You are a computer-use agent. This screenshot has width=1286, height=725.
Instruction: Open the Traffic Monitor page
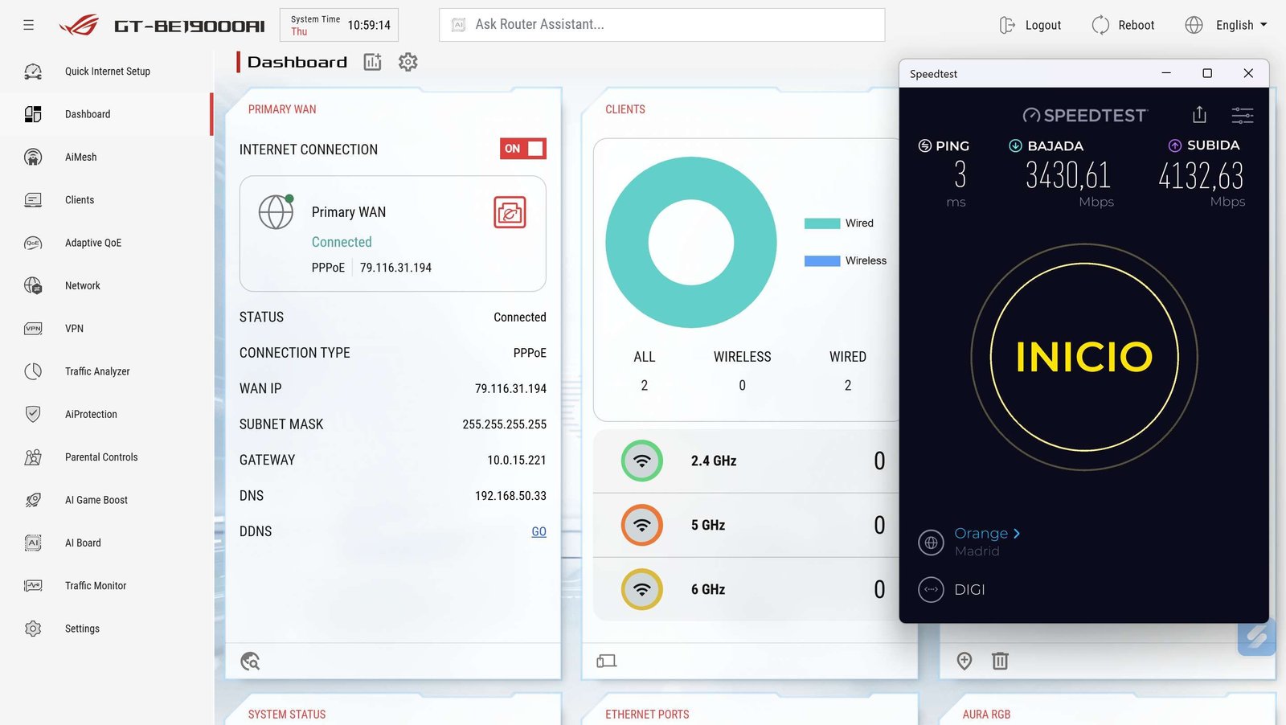95,585
